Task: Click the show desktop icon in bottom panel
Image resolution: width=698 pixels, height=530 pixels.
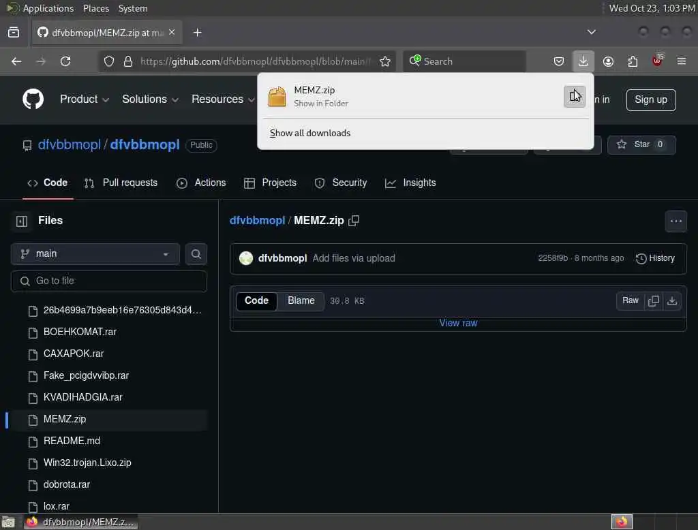Action: pos(8,522)
